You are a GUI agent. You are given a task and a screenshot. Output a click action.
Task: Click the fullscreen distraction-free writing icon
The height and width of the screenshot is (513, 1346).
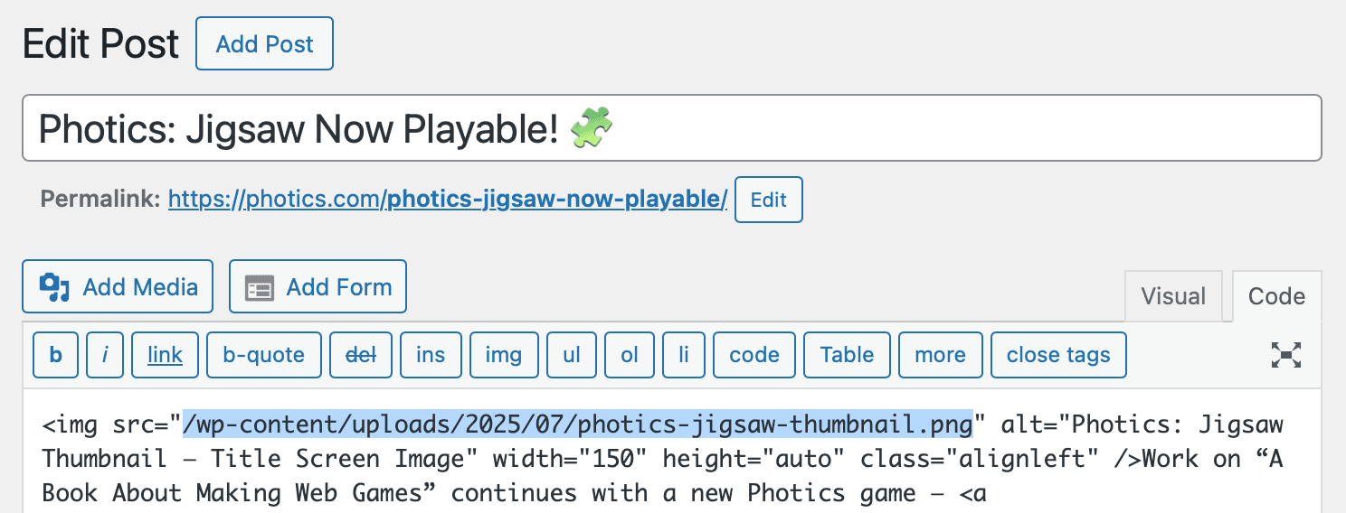(1285, 355)
